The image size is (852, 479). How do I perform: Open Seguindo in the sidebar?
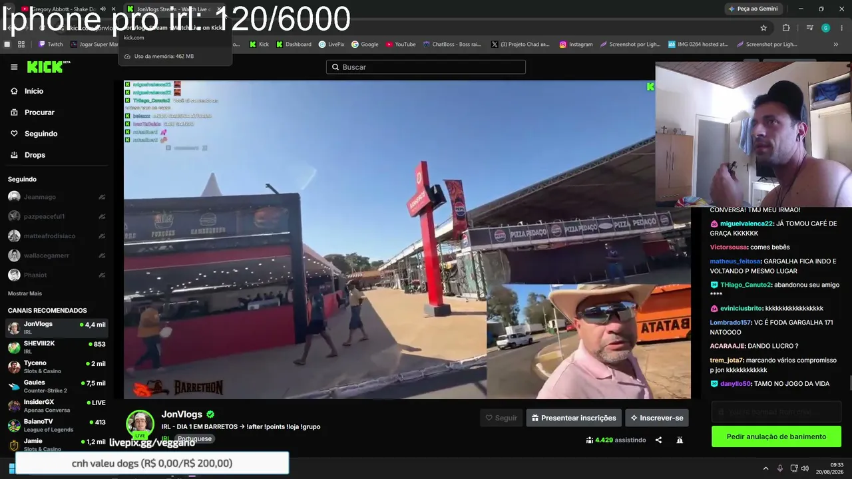pos(41,134)
